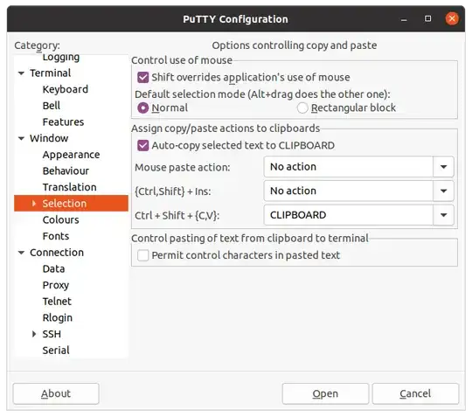
Task: Open Proxy category
Action: [x=56, y=285]
